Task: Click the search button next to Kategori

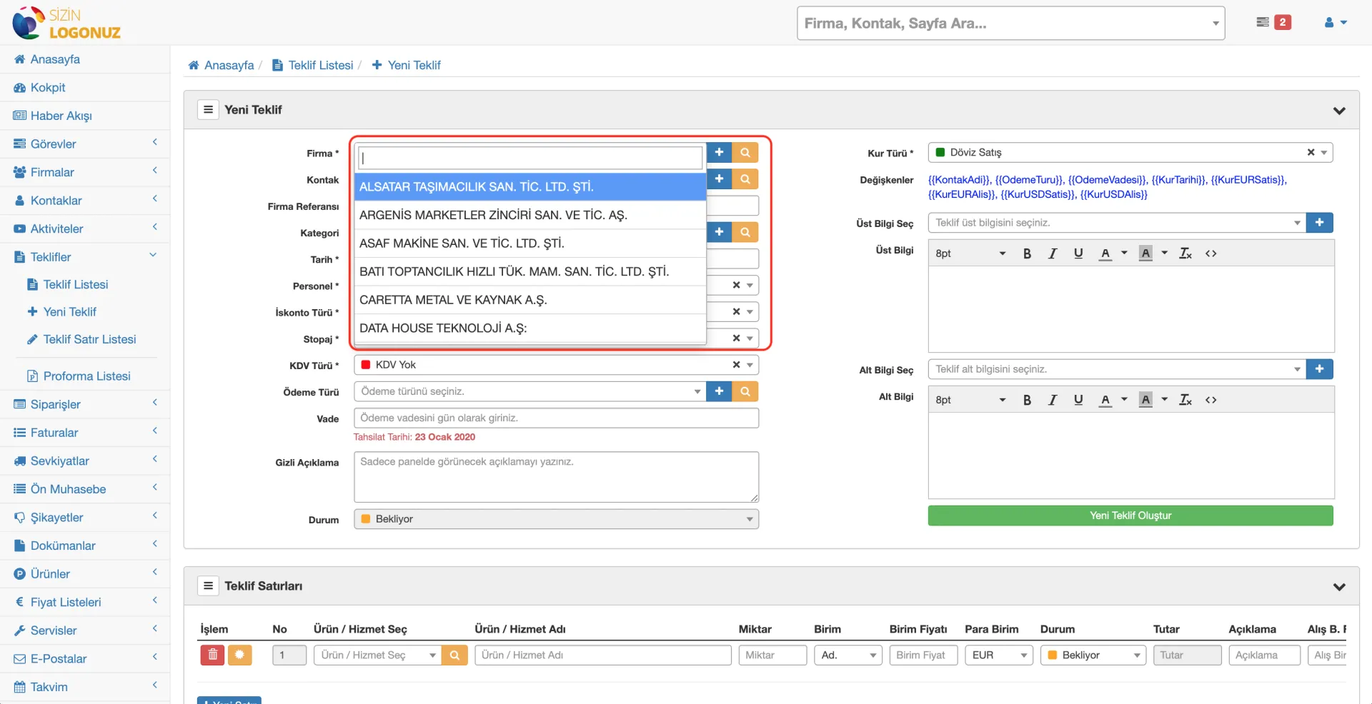Action: coord(745,232)
